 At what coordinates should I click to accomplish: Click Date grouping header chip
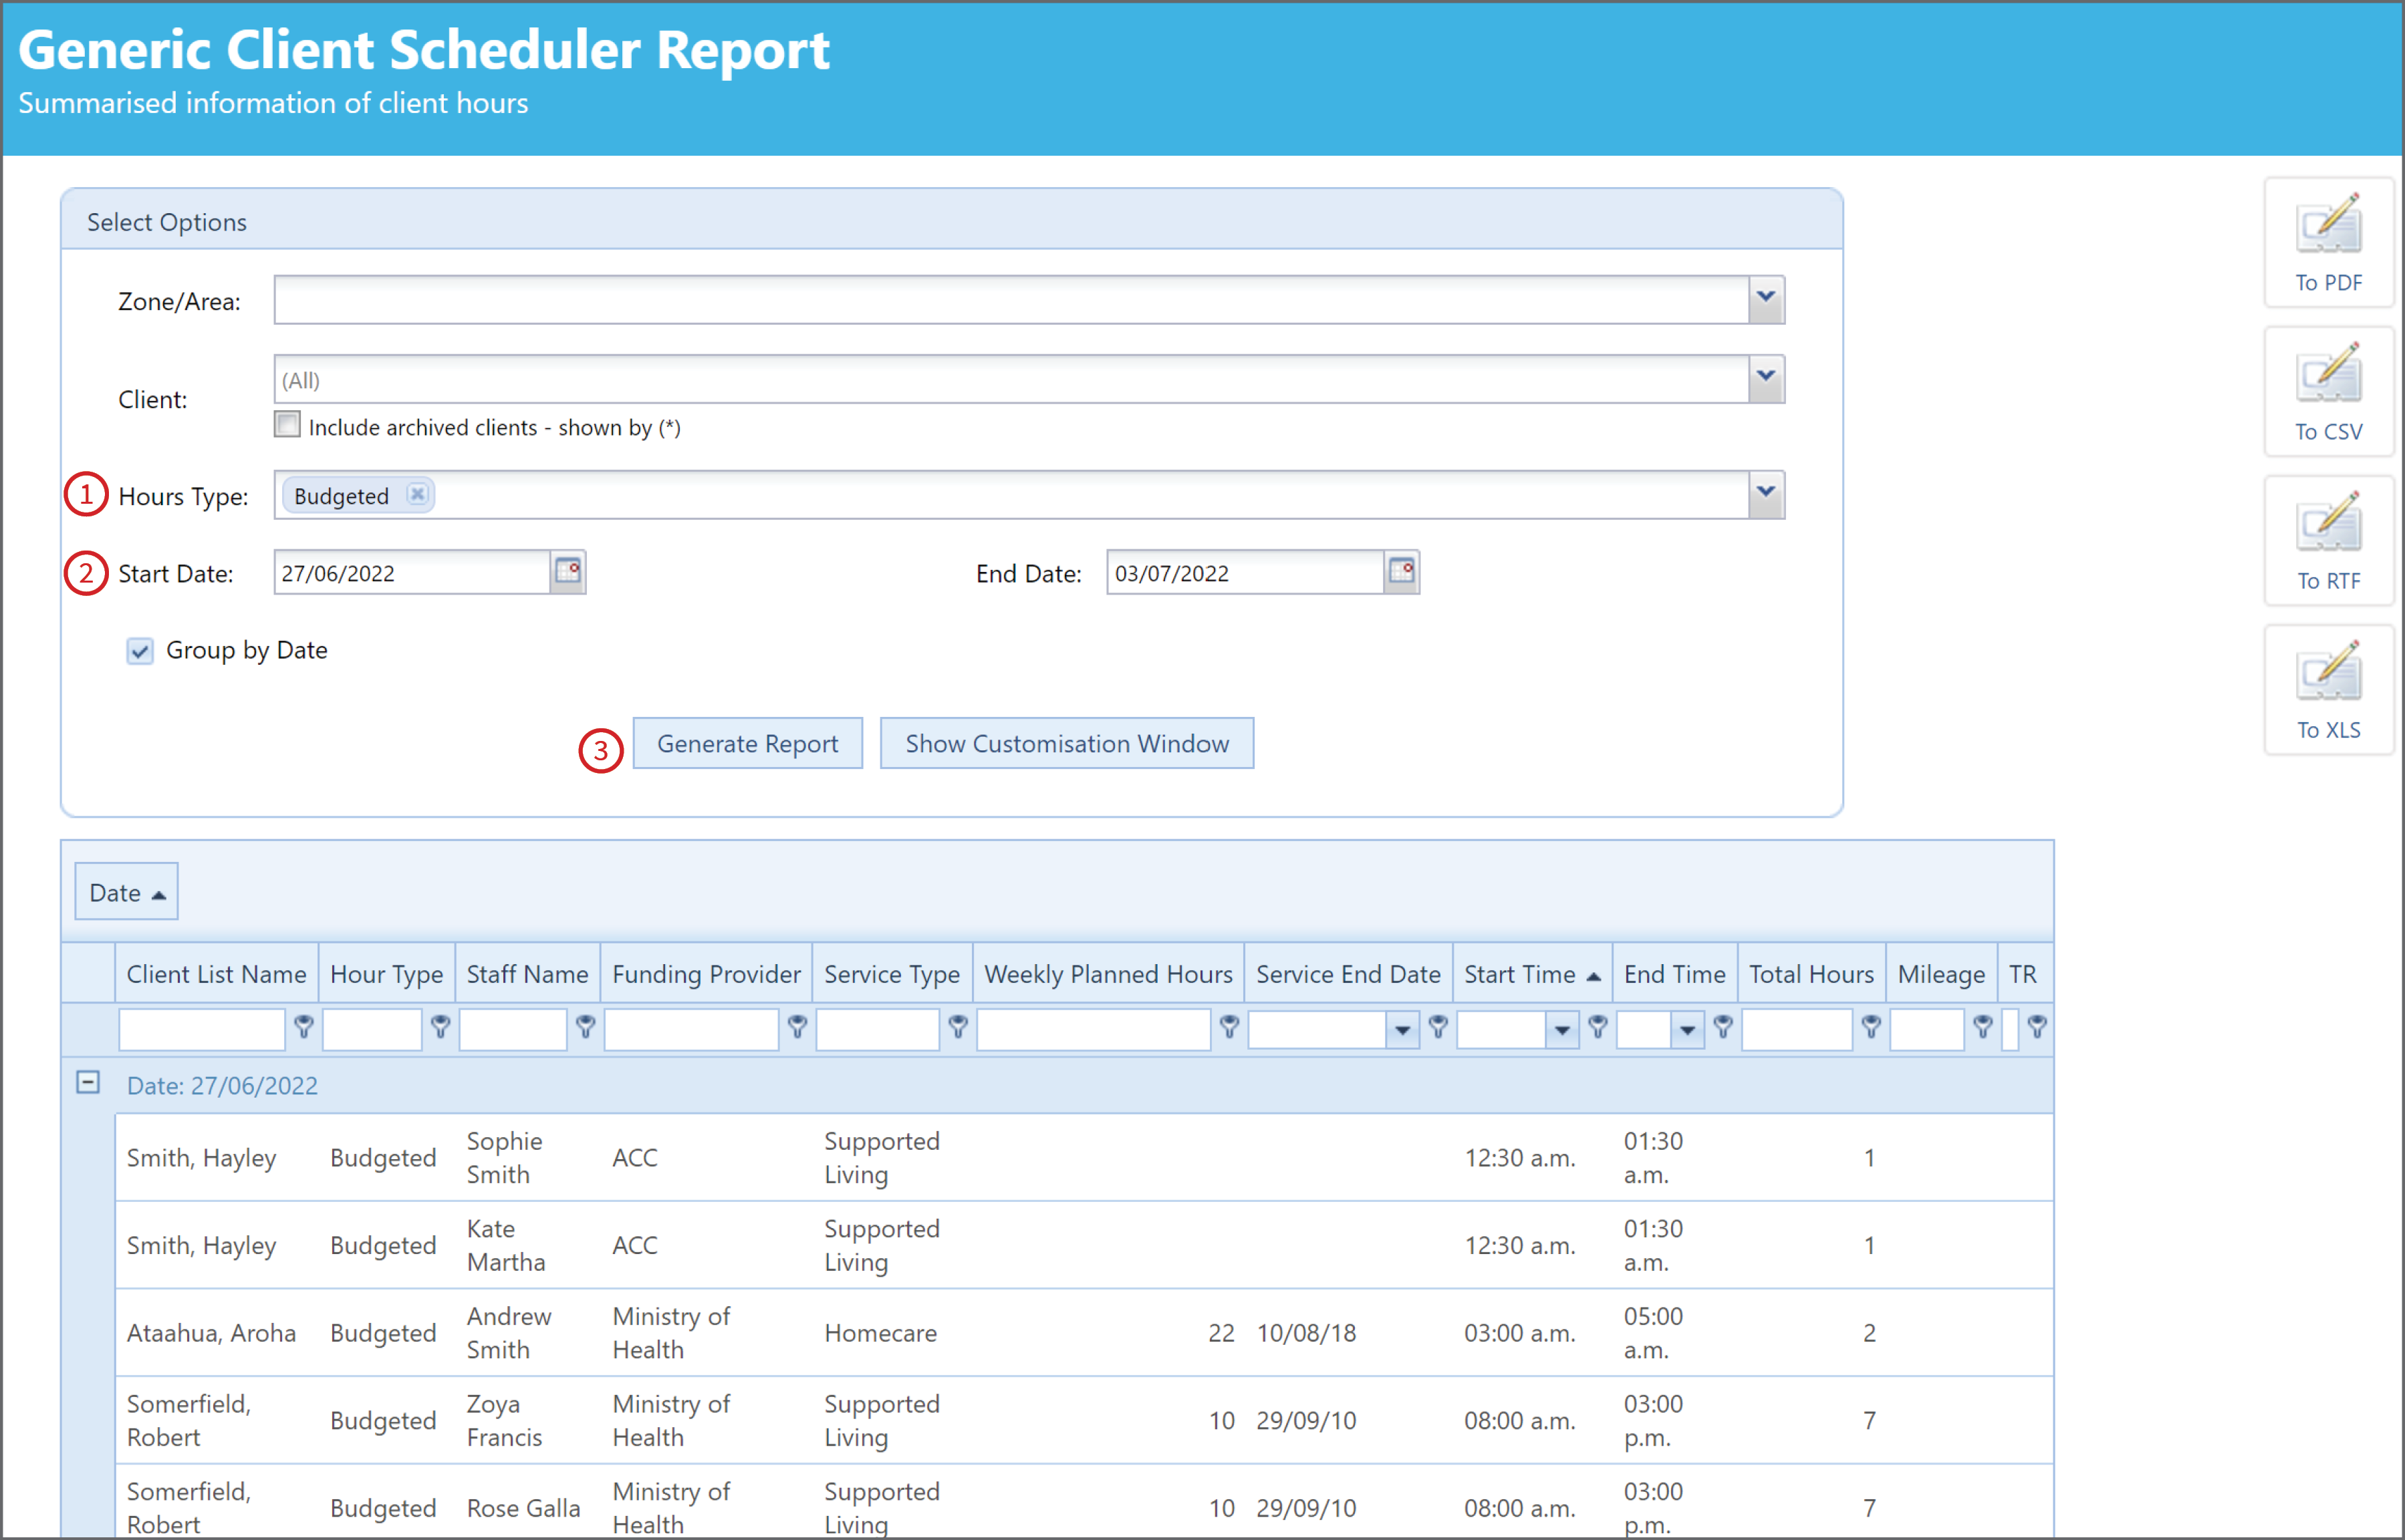(127, 892)
